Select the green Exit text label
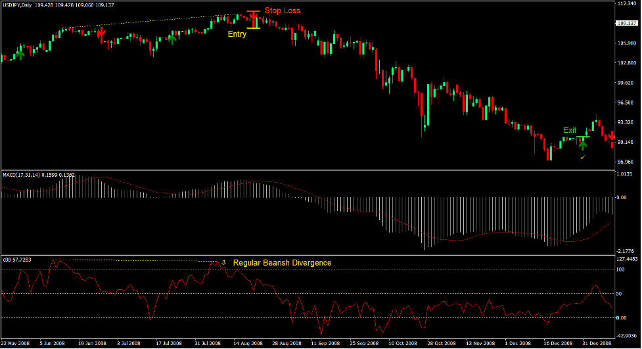The width and height of the screenshot is (642, 349). click(570, 130)
